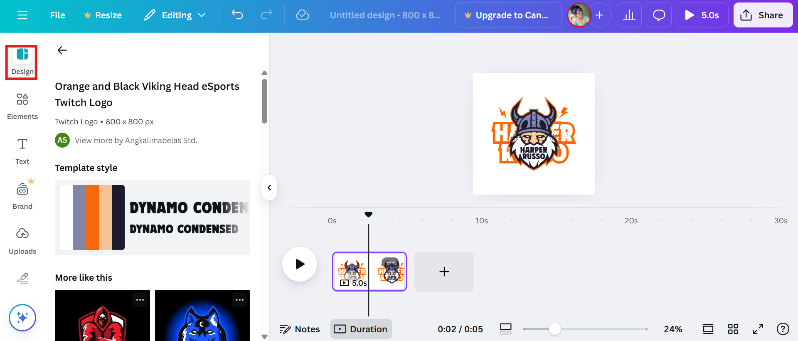The image size is (798, 341).
Task: Open the Resize option
Action: (103, 15)
